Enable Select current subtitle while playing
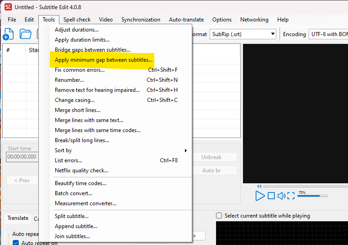This screenshot has width=348, height=245. point(219,215)
